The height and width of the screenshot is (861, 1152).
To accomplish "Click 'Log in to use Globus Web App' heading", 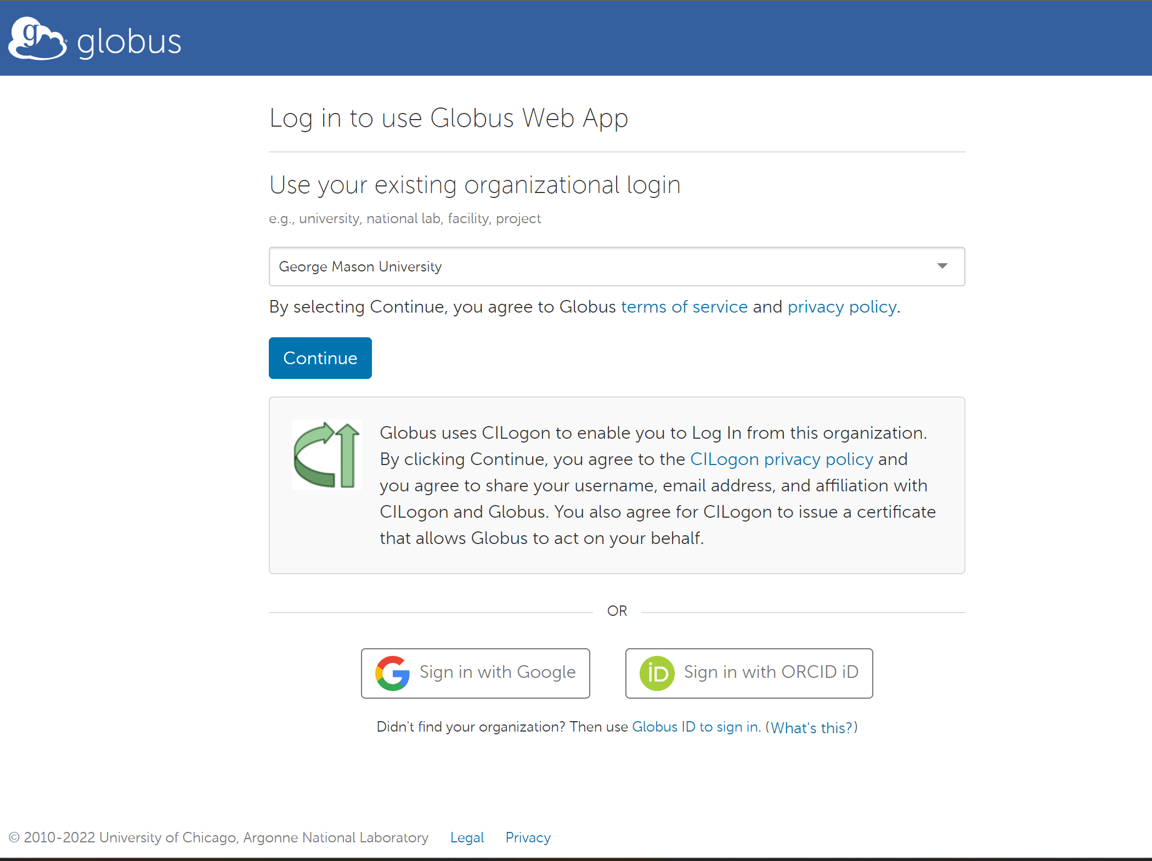I will (449, 118).
